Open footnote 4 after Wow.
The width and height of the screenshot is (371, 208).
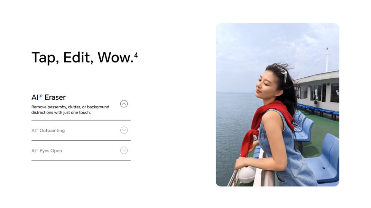(x=136, y=55)
